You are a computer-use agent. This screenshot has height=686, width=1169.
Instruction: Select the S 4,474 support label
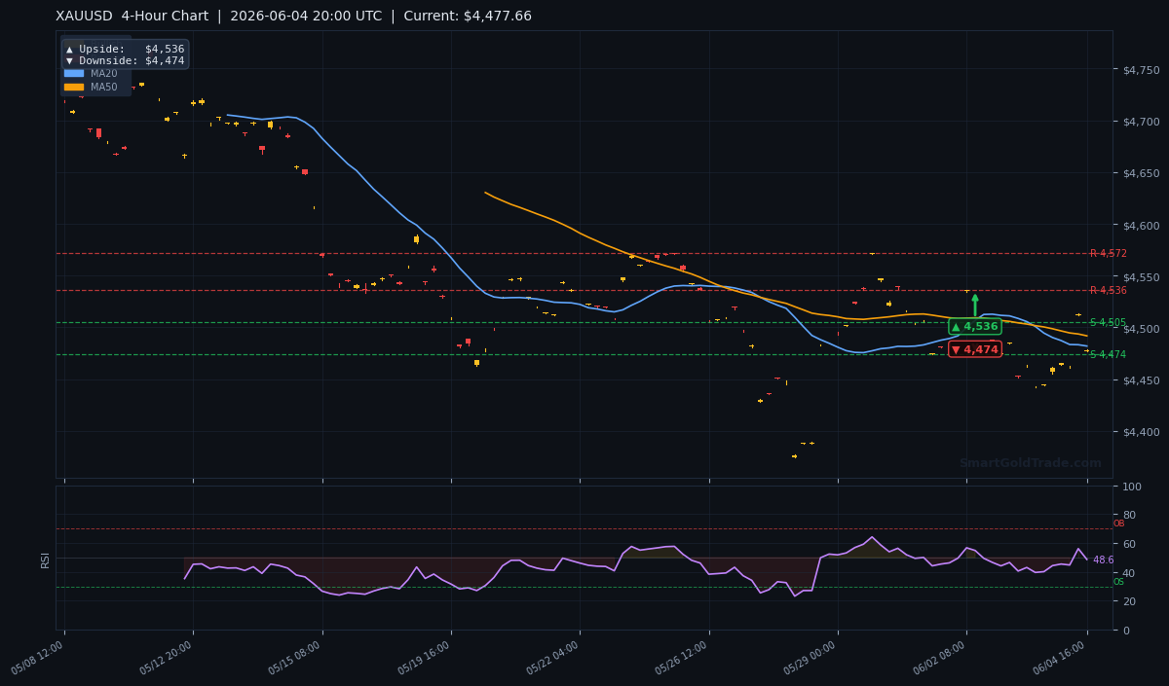click(1108, 354)
